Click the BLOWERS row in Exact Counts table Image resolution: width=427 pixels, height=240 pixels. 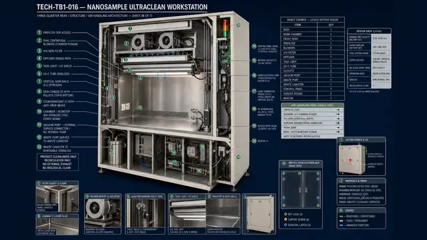tap(312, 48)
